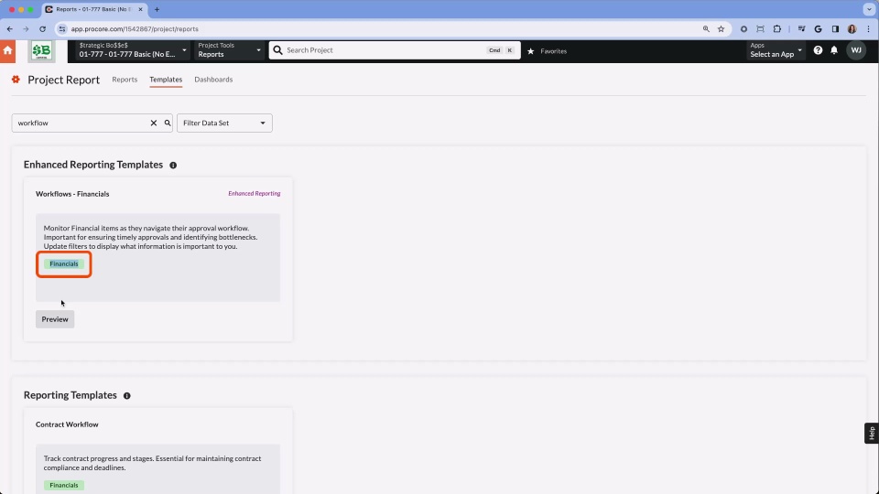Go back in the browser
879x494 pixels.
[x=9, y=29]
